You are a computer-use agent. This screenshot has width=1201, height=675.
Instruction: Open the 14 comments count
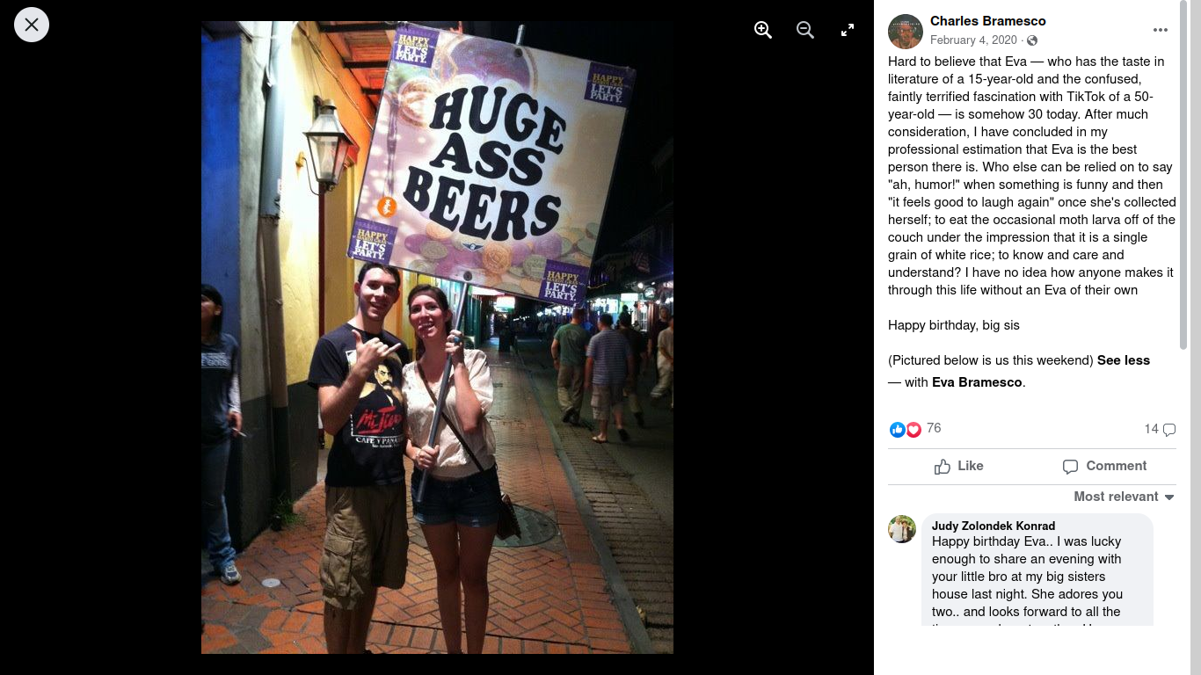tap(1160, 429)
